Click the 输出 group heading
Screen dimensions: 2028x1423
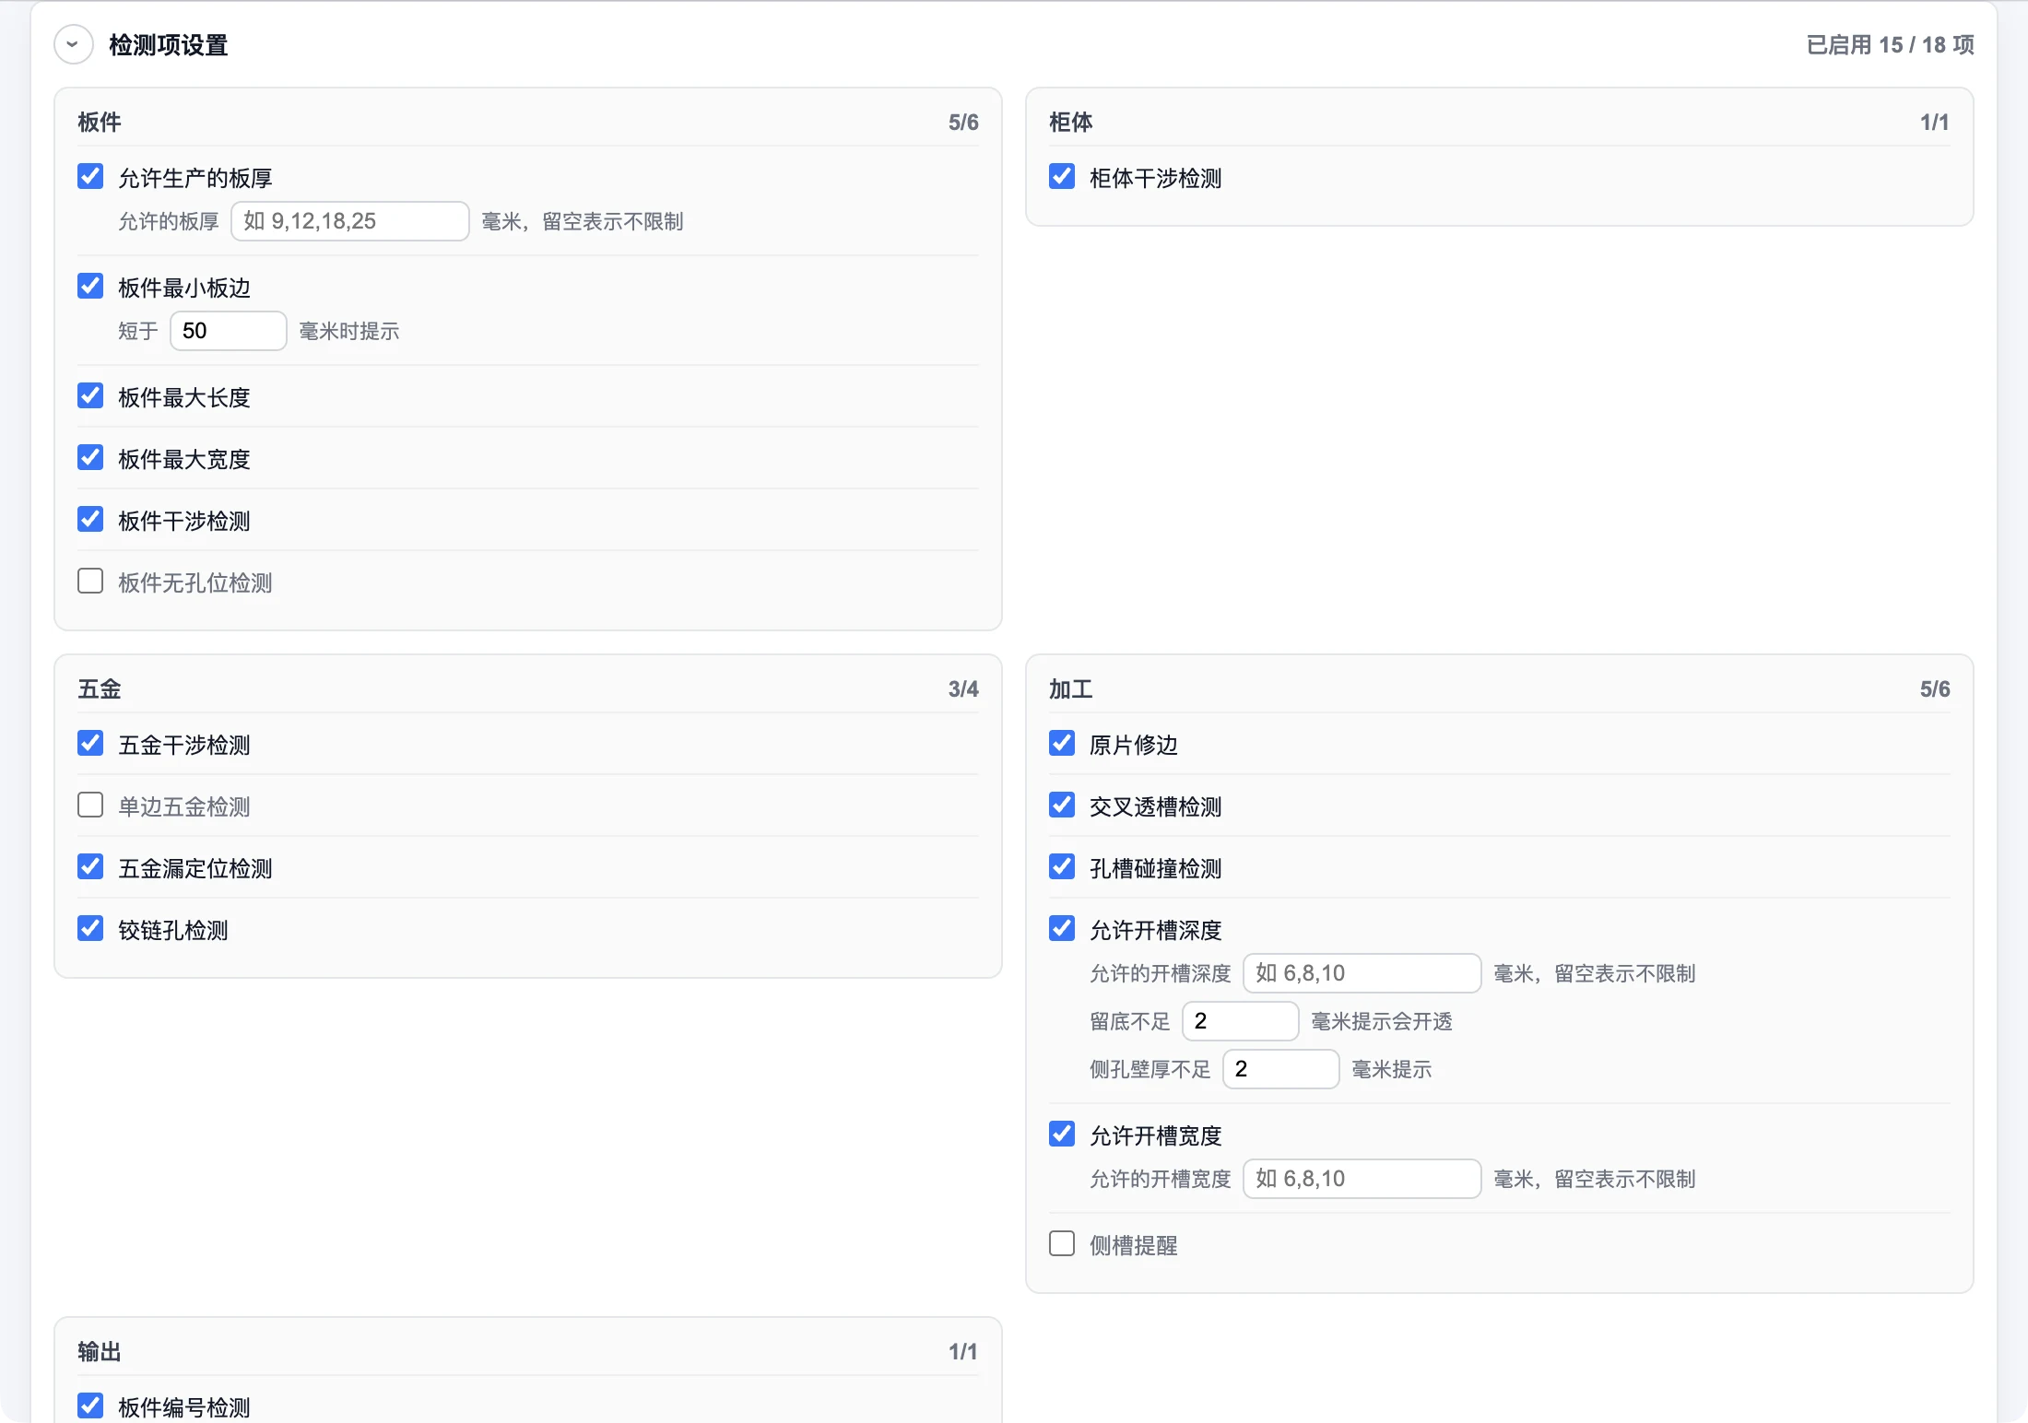[100, 1351]
